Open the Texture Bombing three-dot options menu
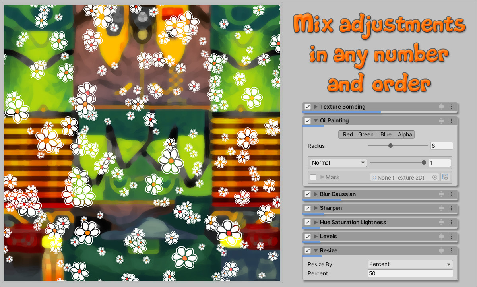Viewport: 477px width, 287px height. pyautogui.click(x=452, y=107)
